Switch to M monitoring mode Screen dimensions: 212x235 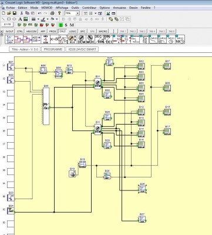point(72,25)
